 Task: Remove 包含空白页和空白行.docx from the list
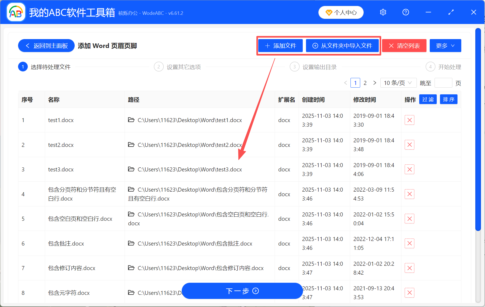click(409, 219)
